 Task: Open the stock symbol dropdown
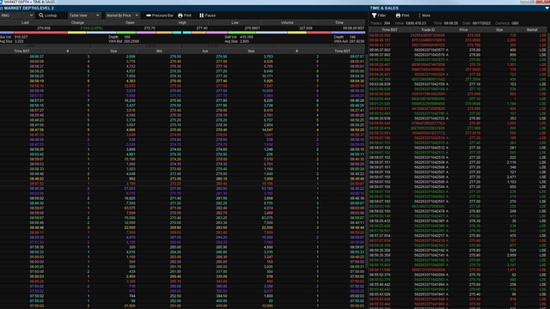click(17, 15)
